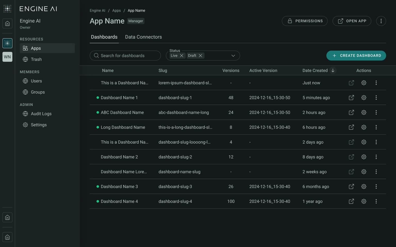Go to Apps in the sidebar
Viewport: 396px width, 247px height.
tap(47, 48)
